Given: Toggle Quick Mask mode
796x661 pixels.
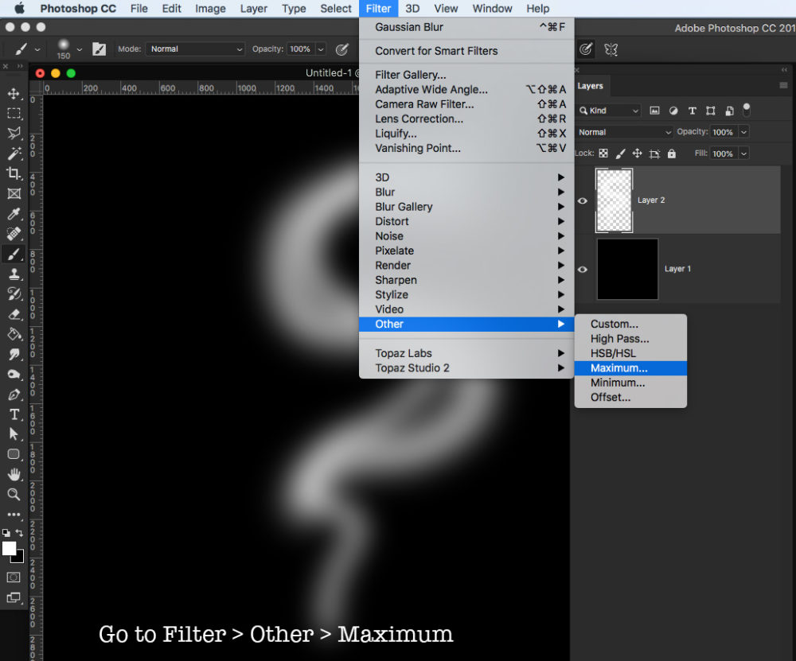Looking at the screenshot, I should point(14,577).
